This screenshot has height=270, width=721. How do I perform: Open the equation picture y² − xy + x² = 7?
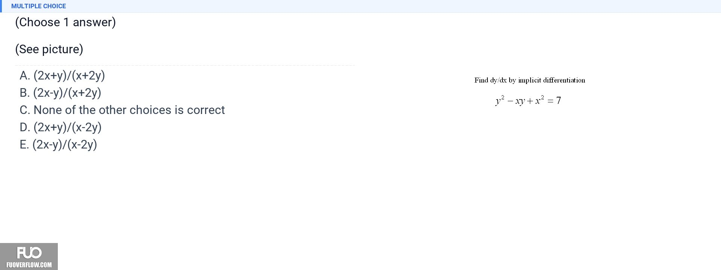point(528,100)
